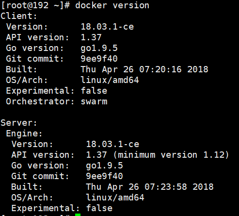
Task: Click server OS/Arch linux/amd64 value
Action: coord(115,198)
